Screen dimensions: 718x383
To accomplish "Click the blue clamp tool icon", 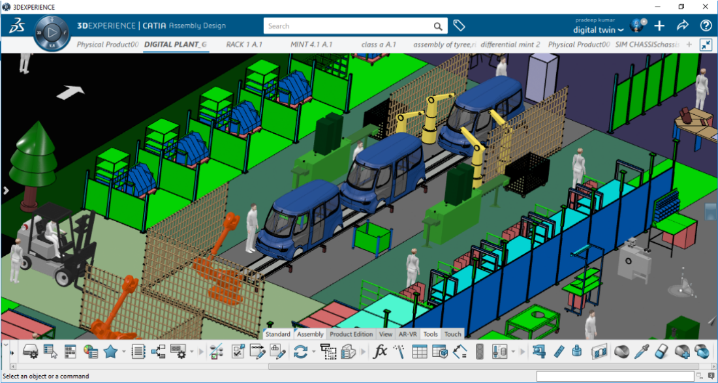I will pos(538,352).
